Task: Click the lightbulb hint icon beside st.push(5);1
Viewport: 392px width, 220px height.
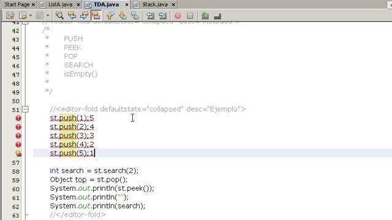Action: (x=18, y=153)
